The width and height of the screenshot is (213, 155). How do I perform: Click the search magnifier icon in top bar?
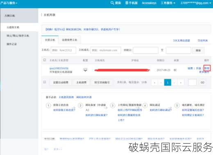[112, 3]
